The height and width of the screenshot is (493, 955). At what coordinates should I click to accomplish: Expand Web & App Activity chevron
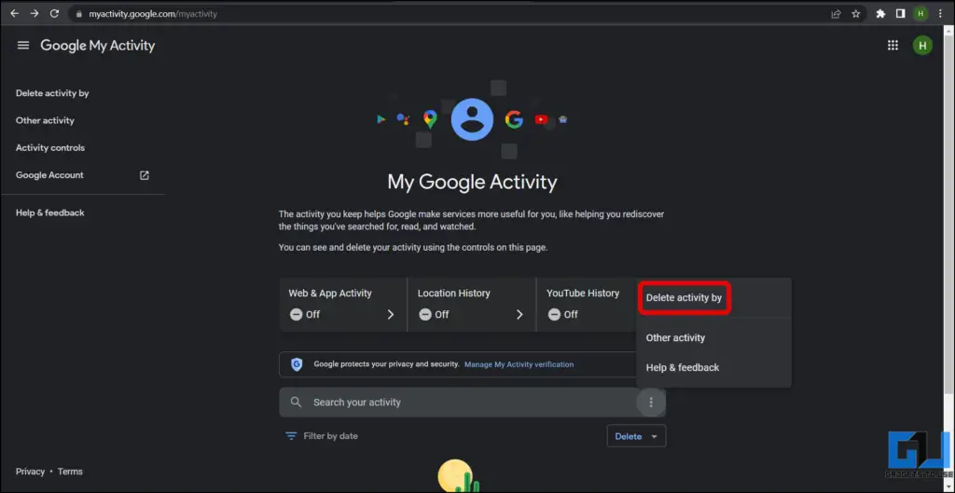(391, 315)
